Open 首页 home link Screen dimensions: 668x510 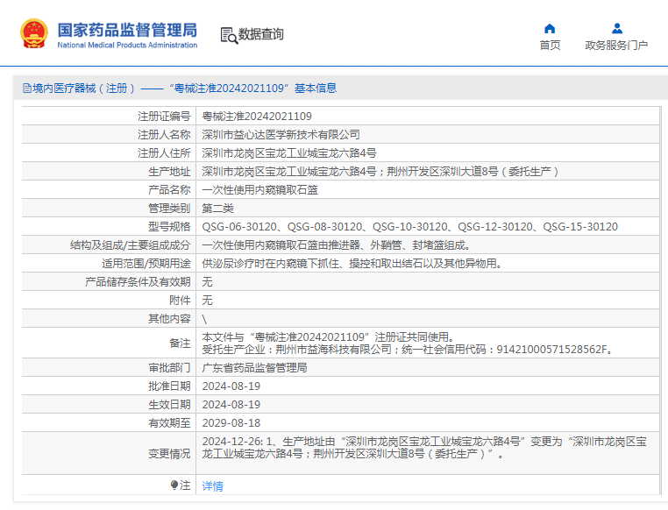coord(550,45)
